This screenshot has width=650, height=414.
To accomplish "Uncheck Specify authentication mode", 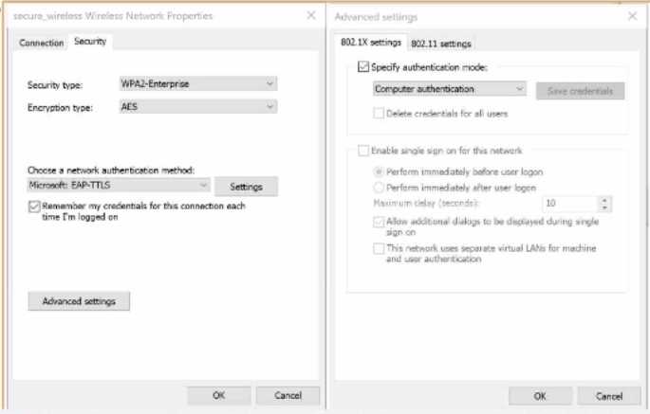I will 363,67.
